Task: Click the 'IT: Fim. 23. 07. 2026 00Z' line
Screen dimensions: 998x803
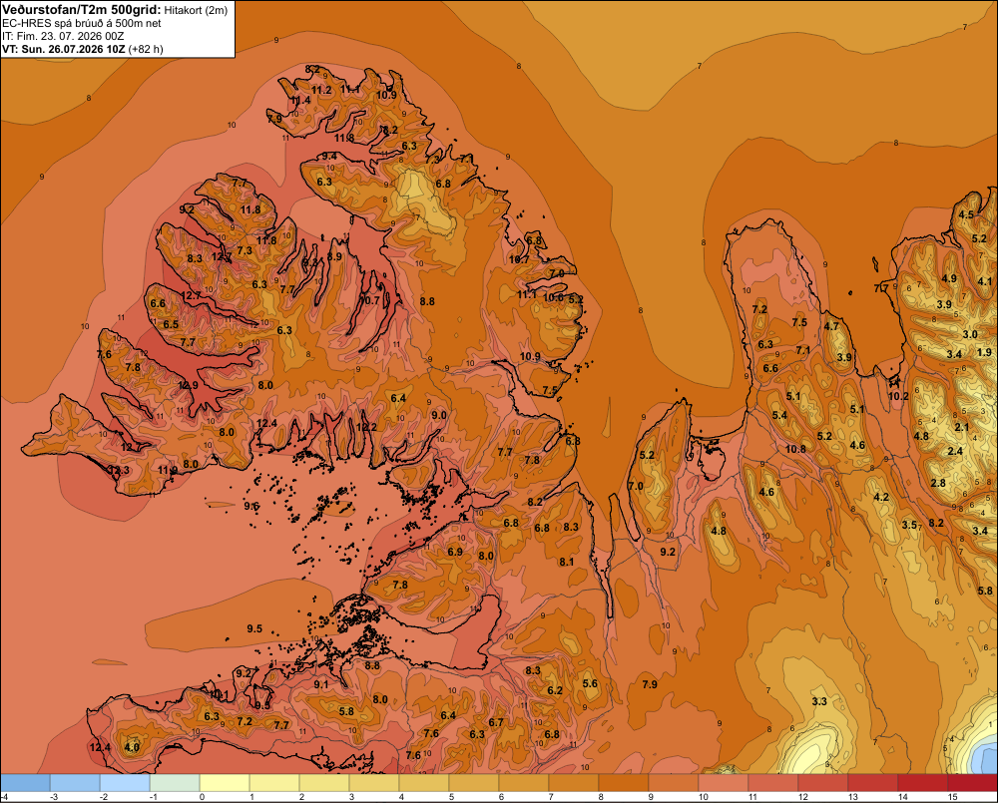Action: [62, 36]
